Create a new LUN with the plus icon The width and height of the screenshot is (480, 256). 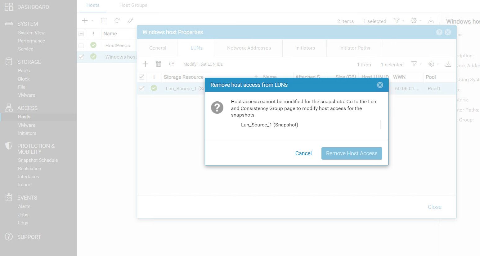[145, 64]
